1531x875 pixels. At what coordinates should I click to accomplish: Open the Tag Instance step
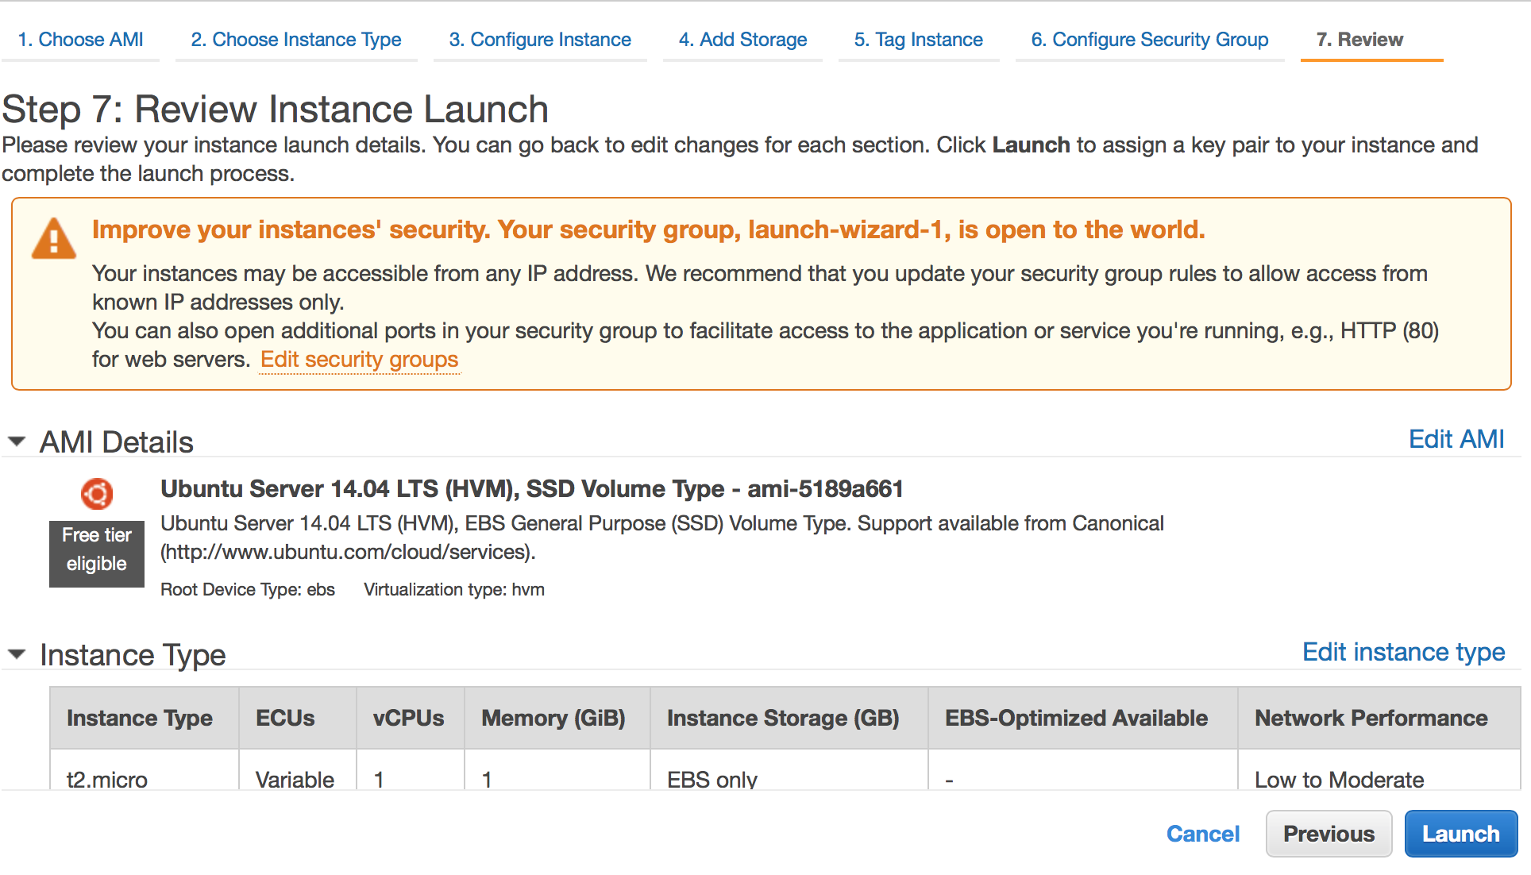coord(918,40)
